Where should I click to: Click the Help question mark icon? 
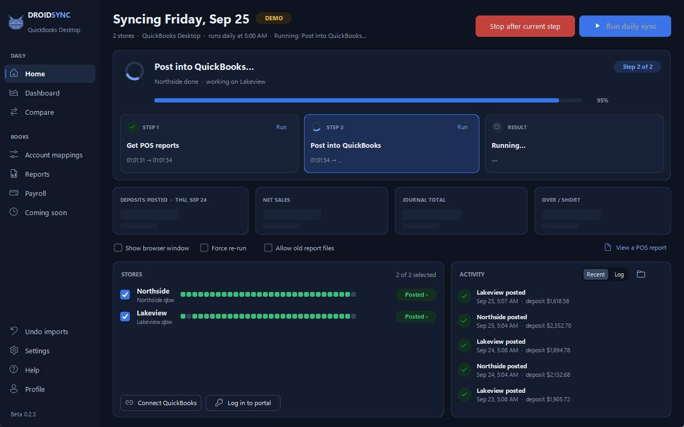[14, 370]
